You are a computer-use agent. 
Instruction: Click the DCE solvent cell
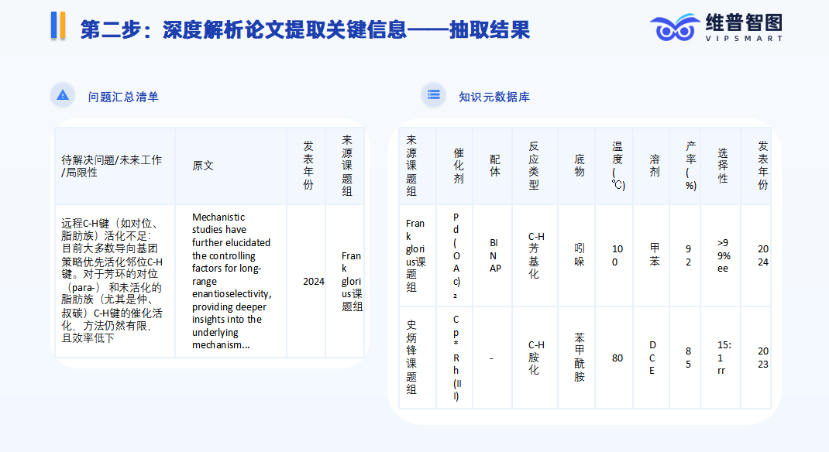[x=652, y=358]
